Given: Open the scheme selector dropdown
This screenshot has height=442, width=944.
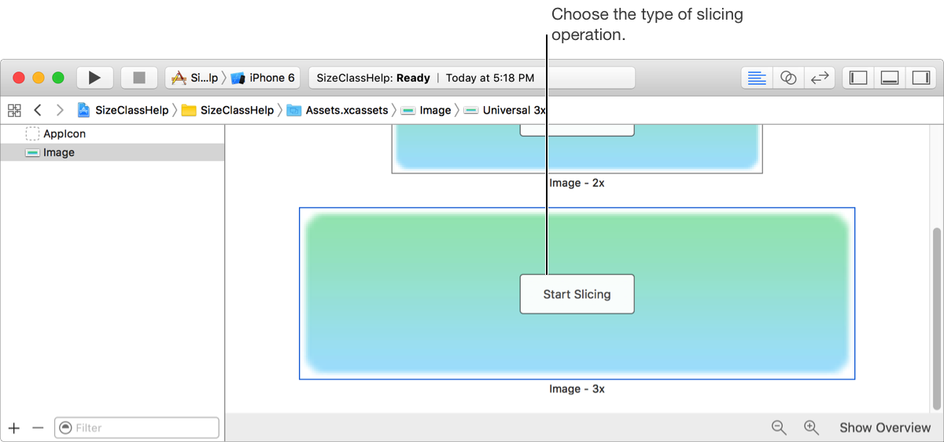Looking at the screenshot, I should click(x=195, y=78).
